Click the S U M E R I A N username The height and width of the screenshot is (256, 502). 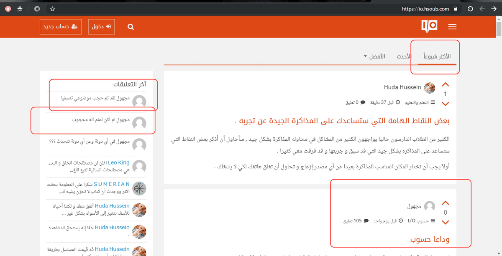point(112,184)
